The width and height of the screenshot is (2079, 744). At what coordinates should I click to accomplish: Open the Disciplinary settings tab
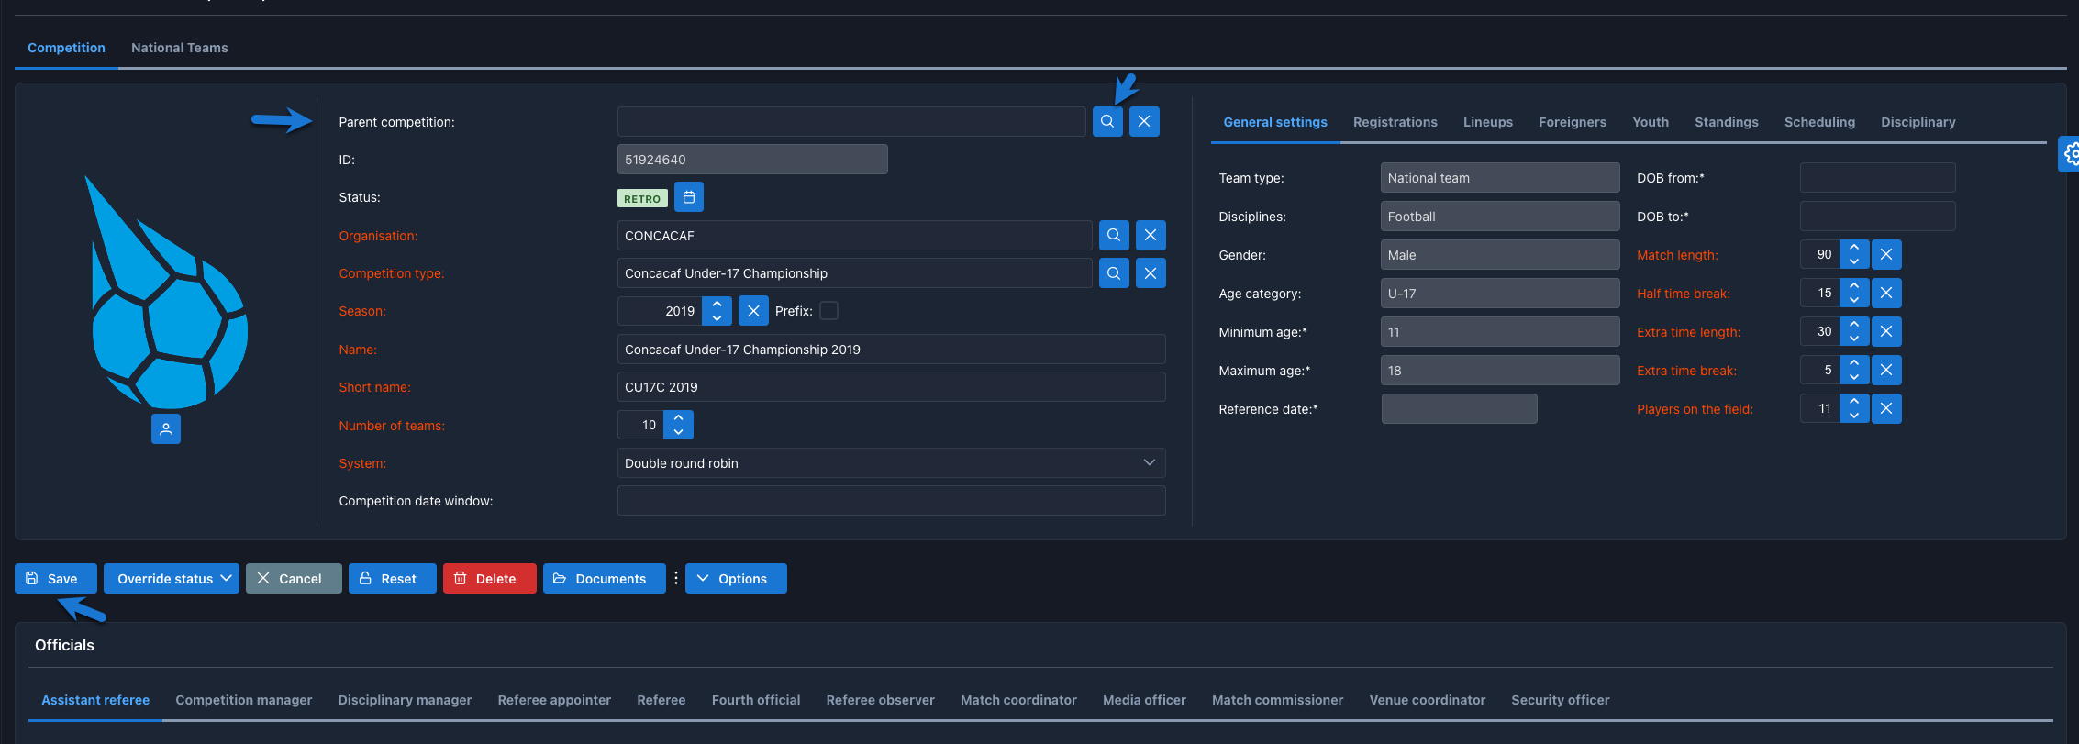point(1918,122)
